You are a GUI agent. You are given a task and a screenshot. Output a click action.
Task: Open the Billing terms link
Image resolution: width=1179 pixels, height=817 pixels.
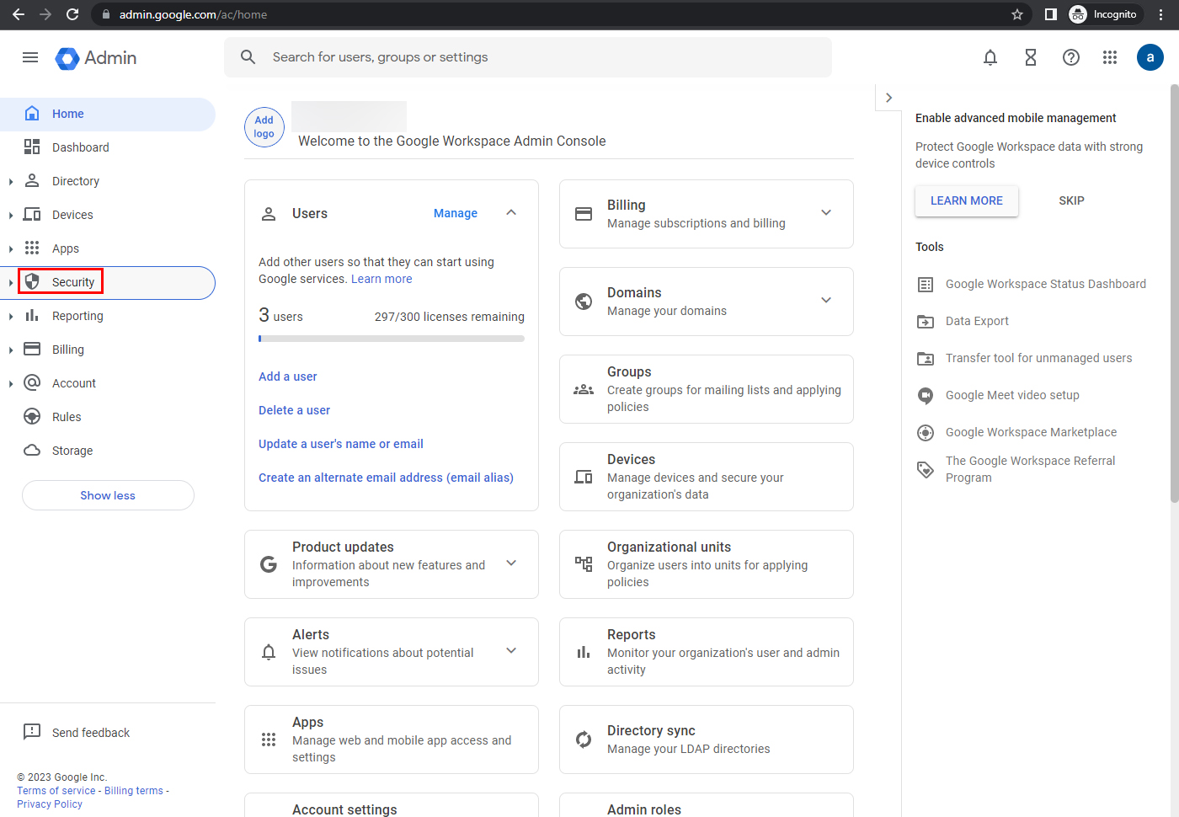coord(134,791)
